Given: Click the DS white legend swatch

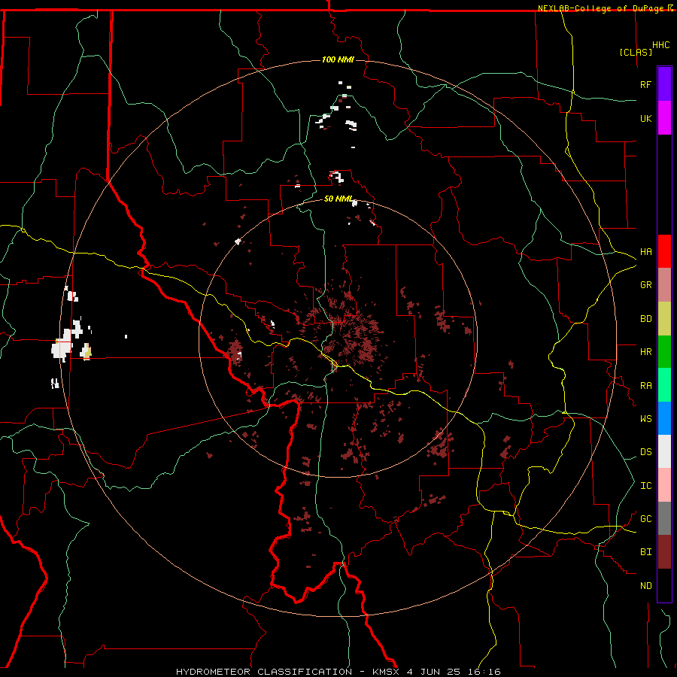Looking at the screenshot, I should tap(664, 451).
